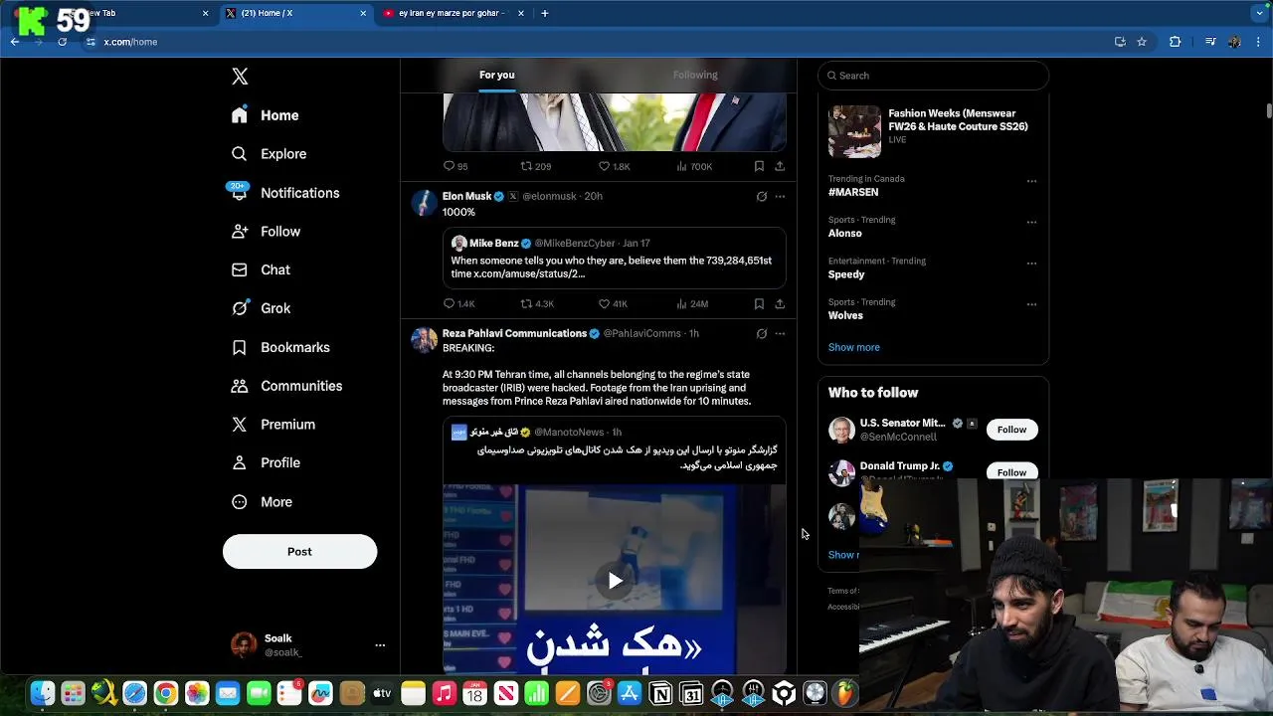
Task: Open Explore in the sidebar
Action: [x=269, y=154]
